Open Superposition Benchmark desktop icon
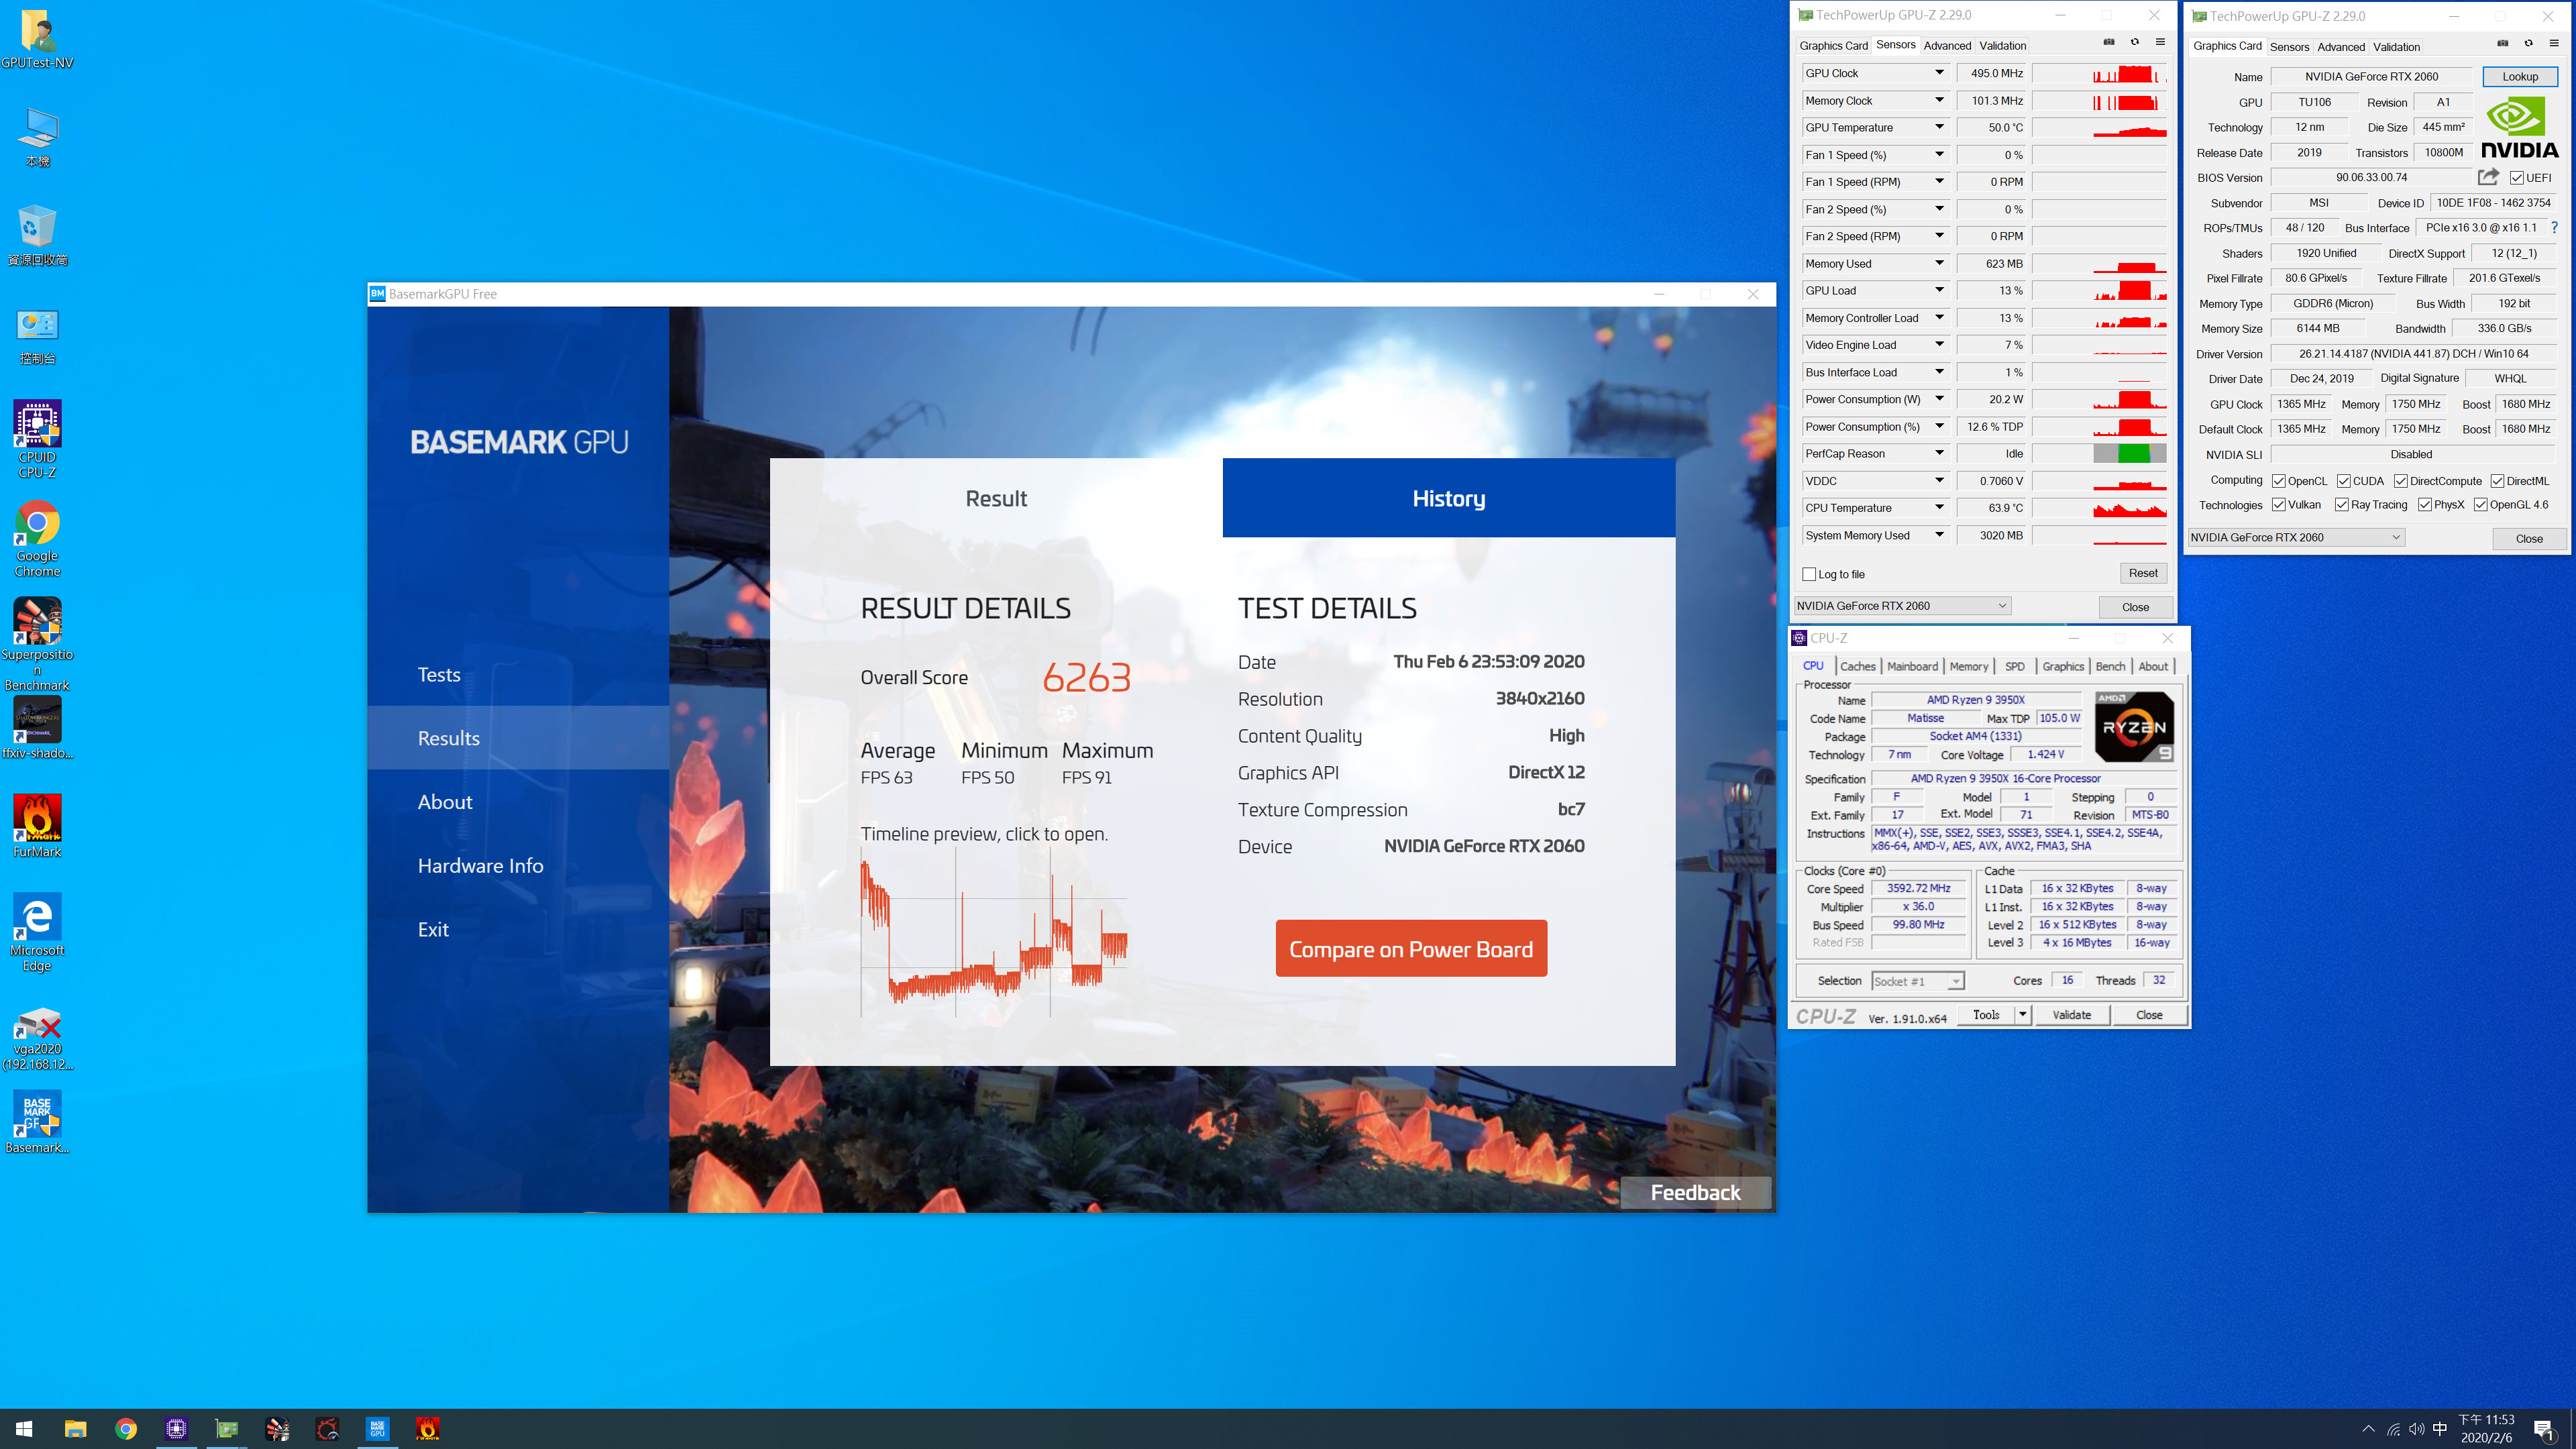 pyautogui.click(x=37, y=644)
